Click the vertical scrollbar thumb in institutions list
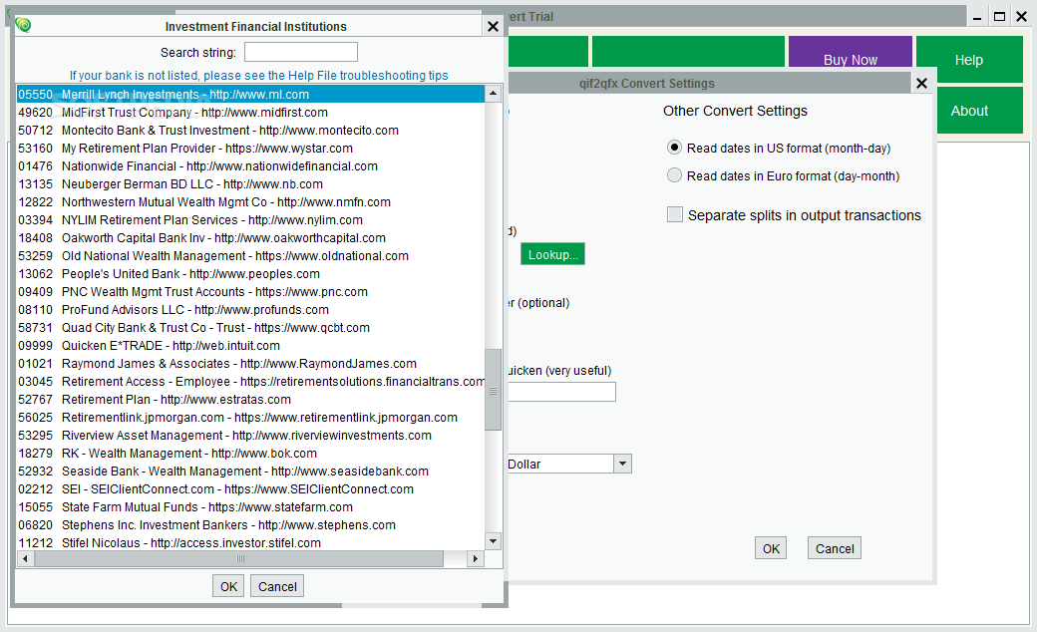 pos(493,390)
